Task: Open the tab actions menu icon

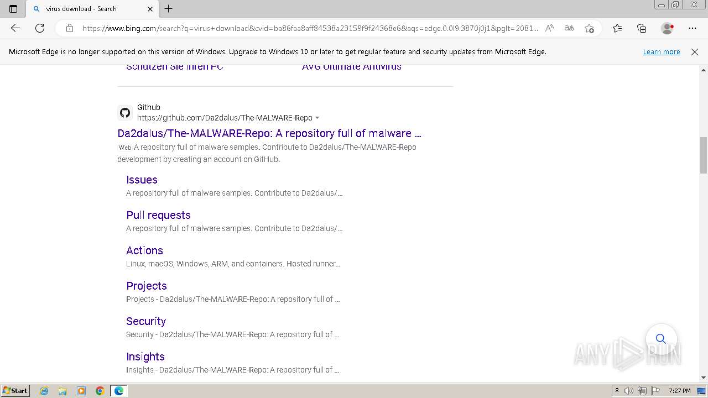Action: pyautogui.click(x=13, y=9)
